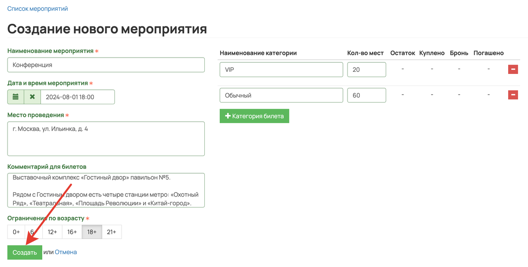Clear the date with the X icon

(x=32, y=97)
